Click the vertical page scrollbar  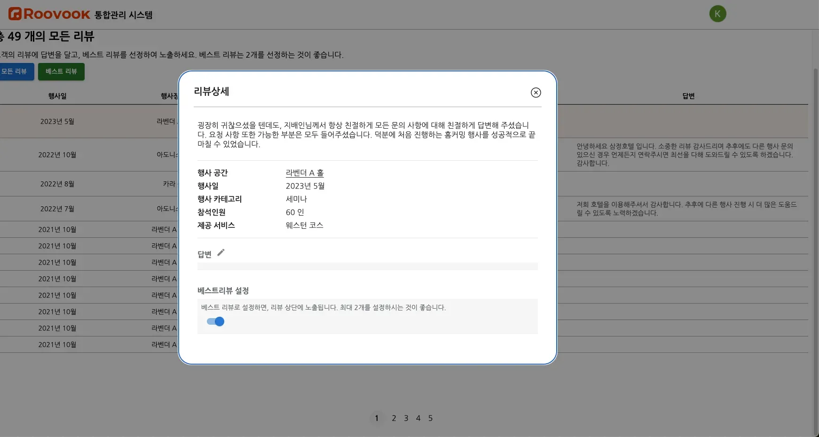(x=816, y=235)
